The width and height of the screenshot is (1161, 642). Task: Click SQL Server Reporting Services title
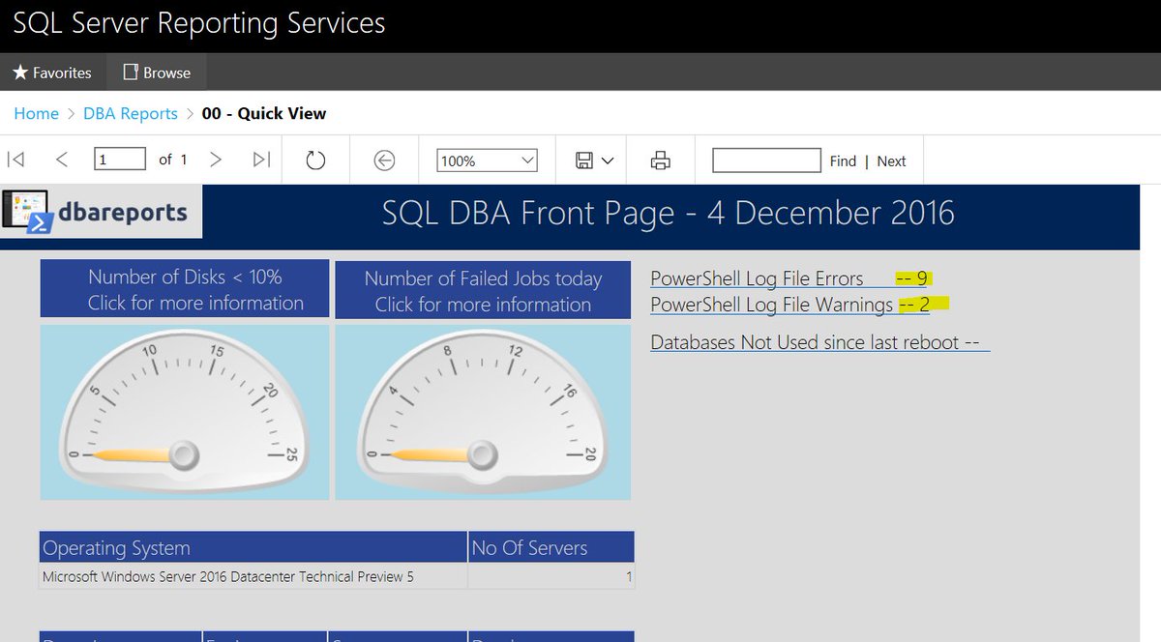(x=199, y=23)
